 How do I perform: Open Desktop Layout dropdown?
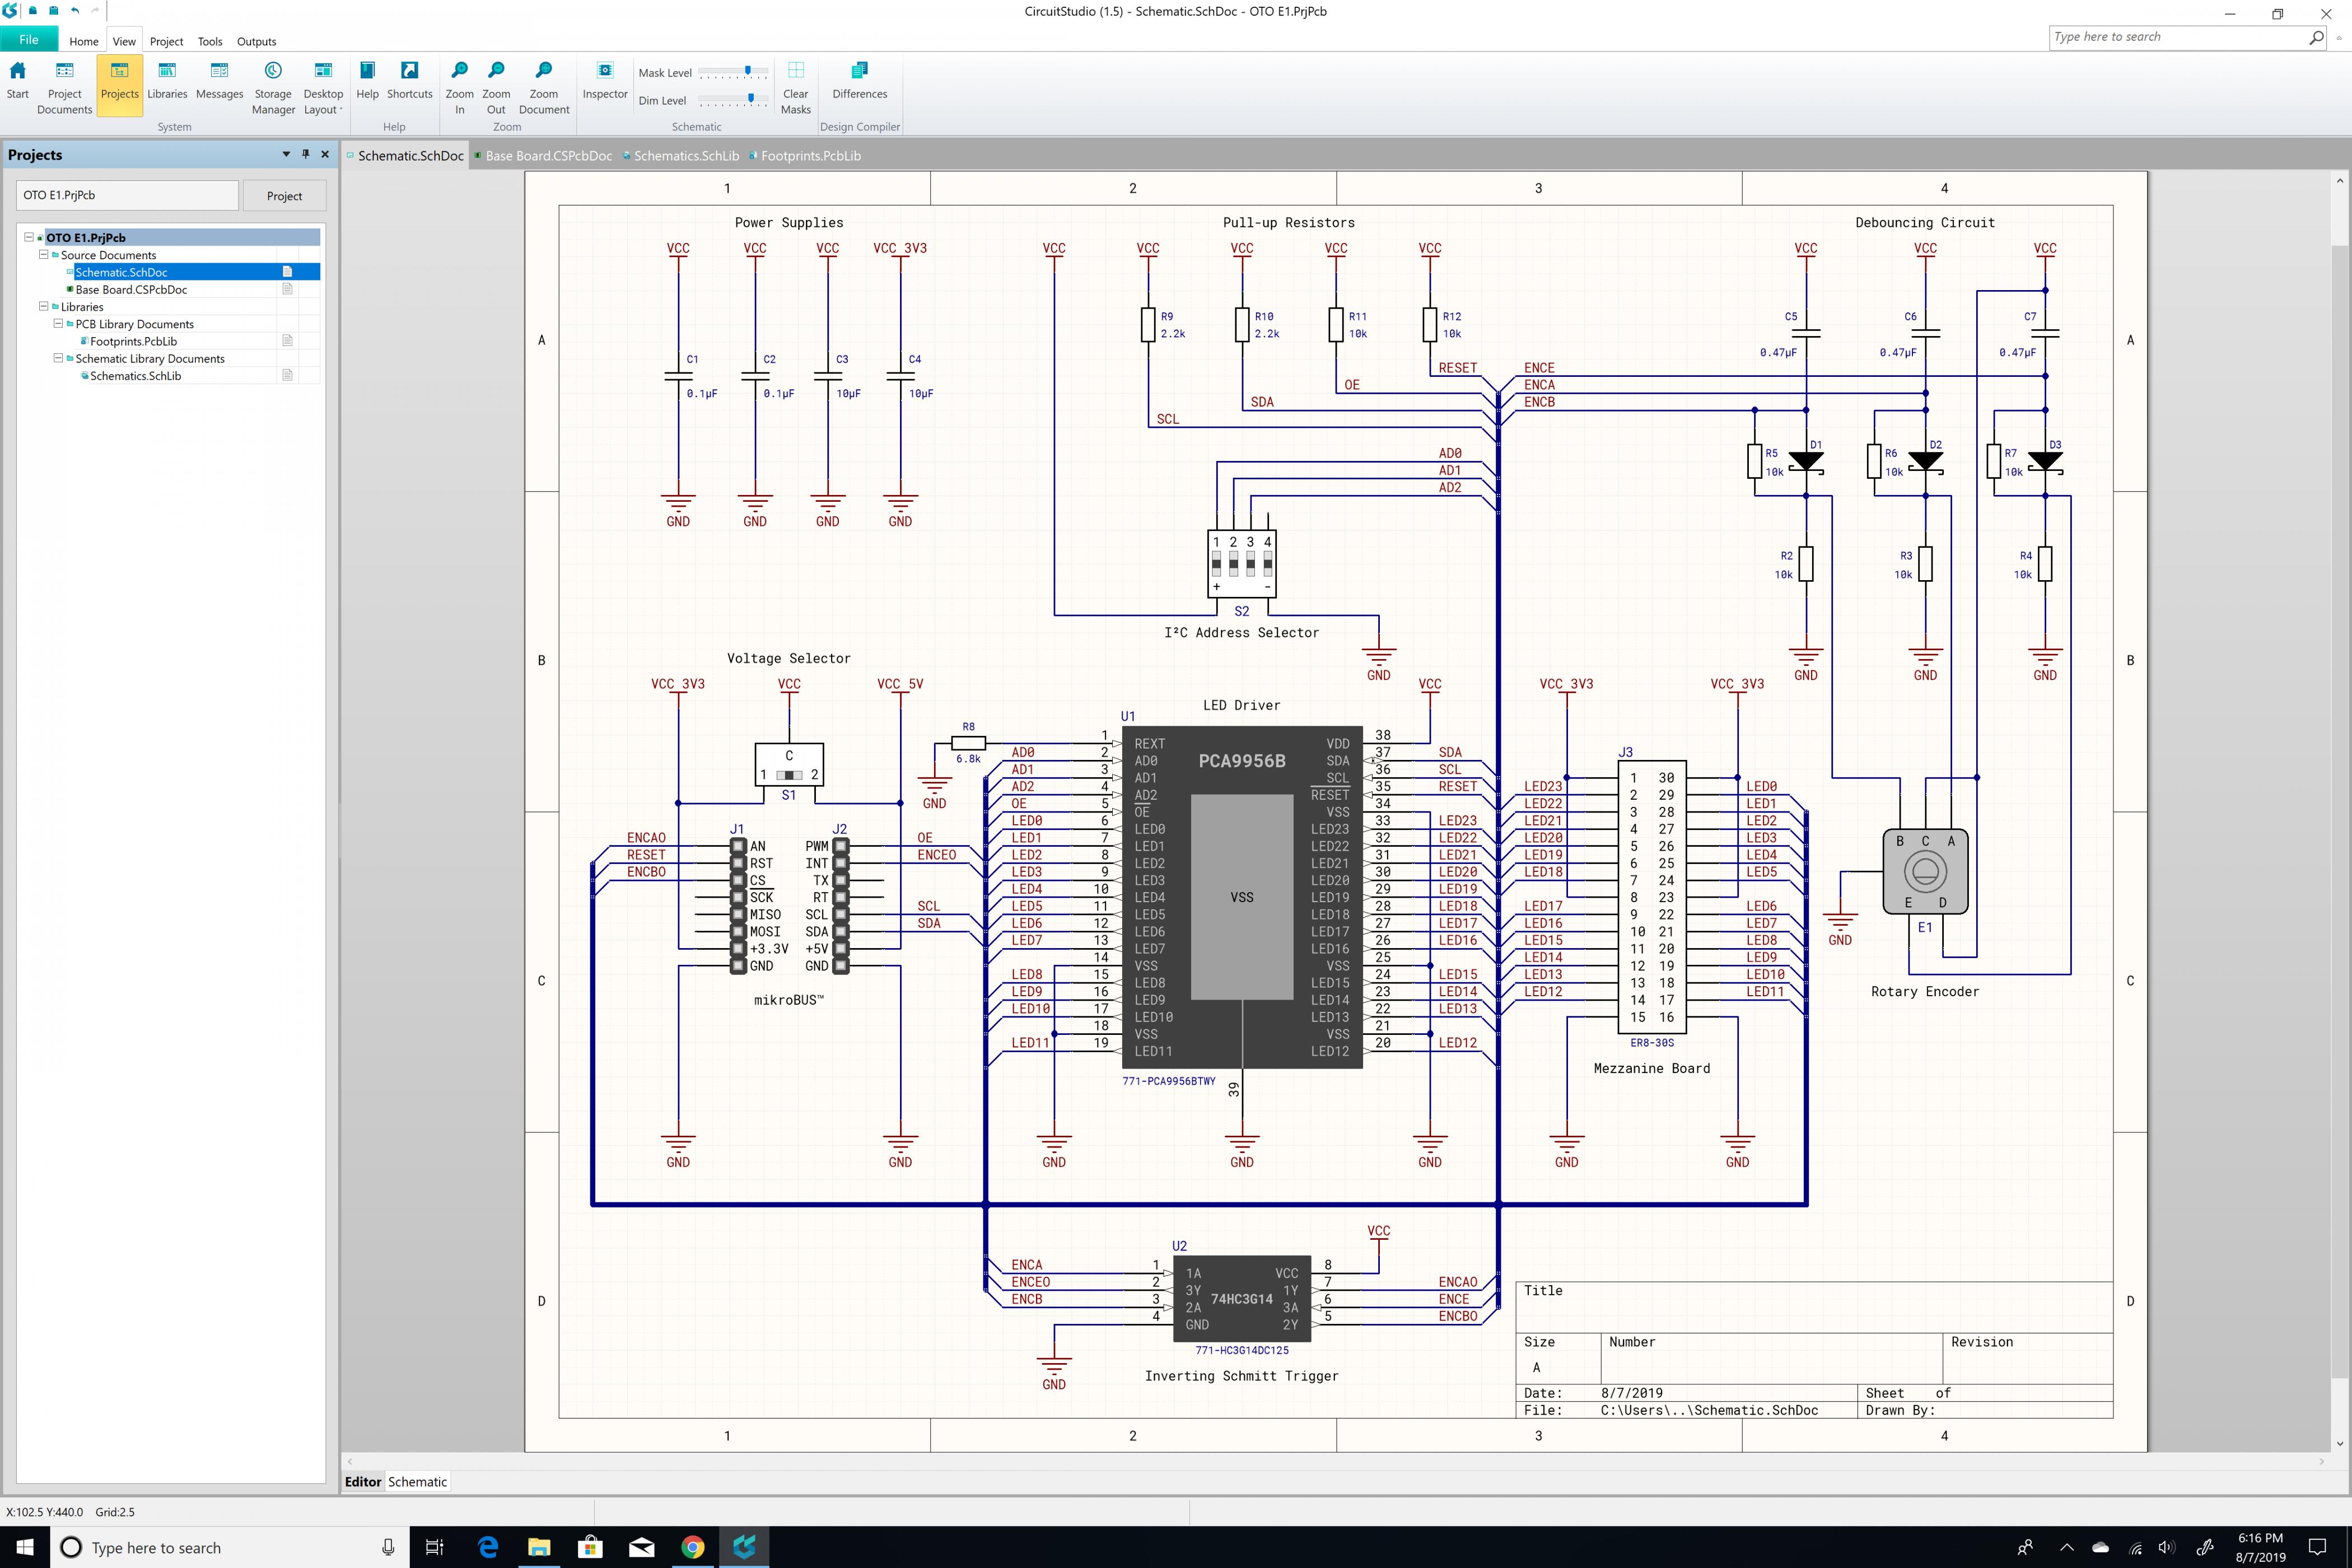coord(323,88)
